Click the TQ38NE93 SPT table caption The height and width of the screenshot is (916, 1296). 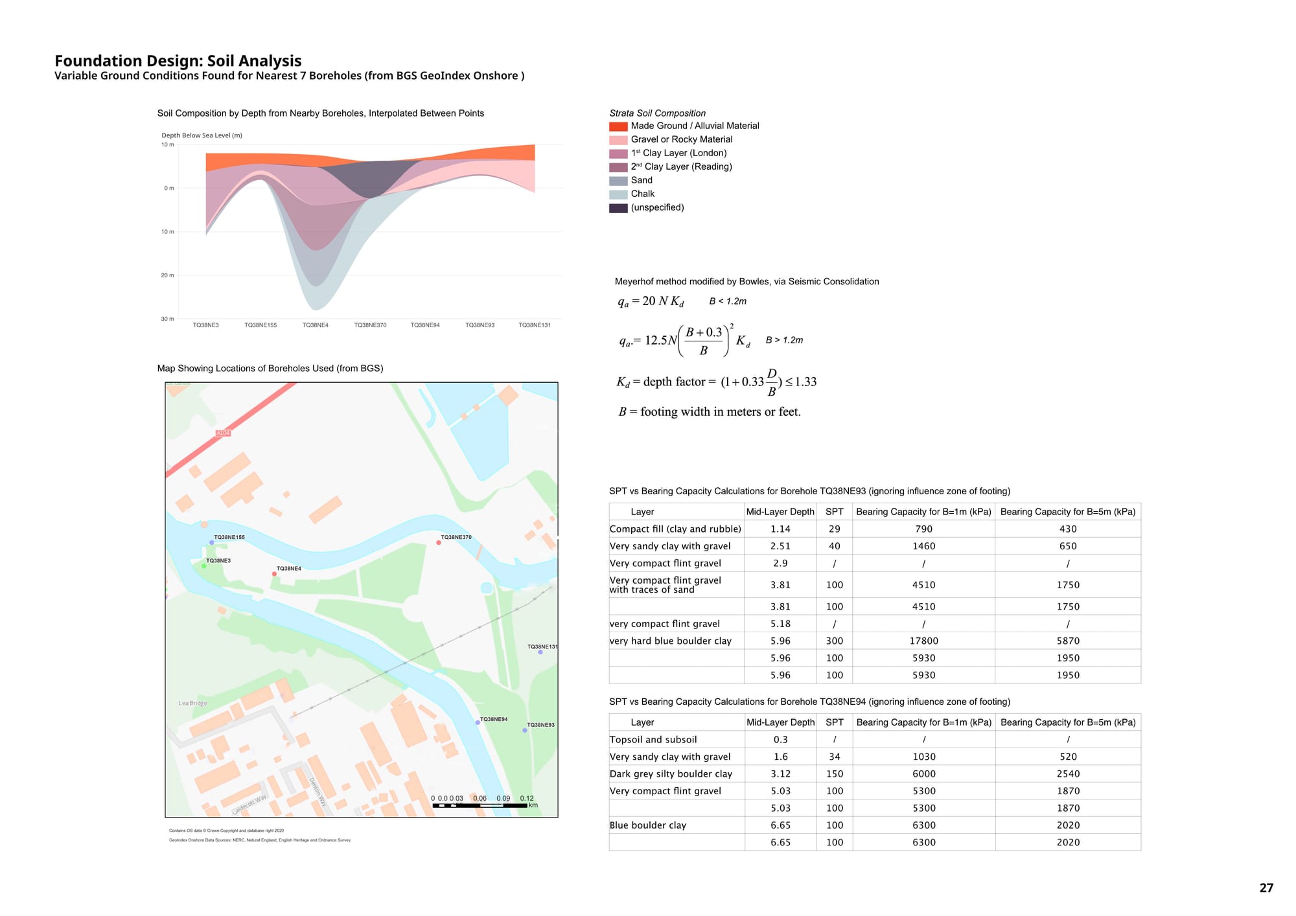pos(809,491)
